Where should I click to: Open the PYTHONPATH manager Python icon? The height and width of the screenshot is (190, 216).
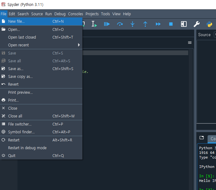click(x=209, y=24)
